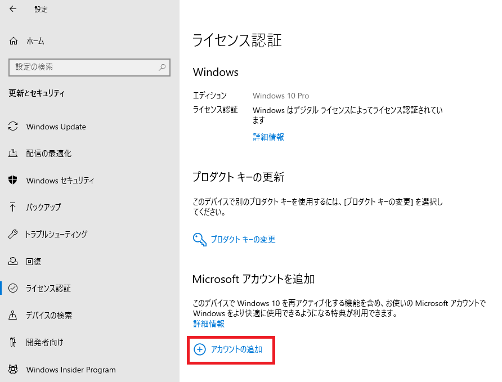Click the プロダクト キーの更新 heading
The width and height of the screenshot is (502, 382).
click(238, 177)
